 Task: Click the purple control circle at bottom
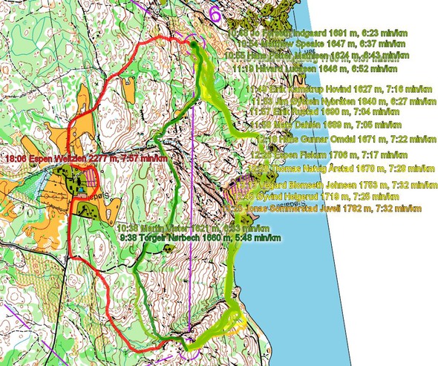coord(190,349)
